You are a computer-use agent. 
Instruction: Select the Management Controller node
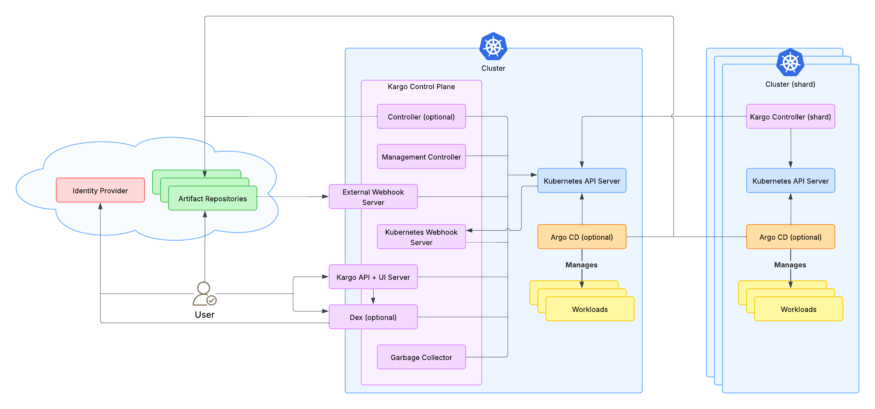click(x=421, y=157)
